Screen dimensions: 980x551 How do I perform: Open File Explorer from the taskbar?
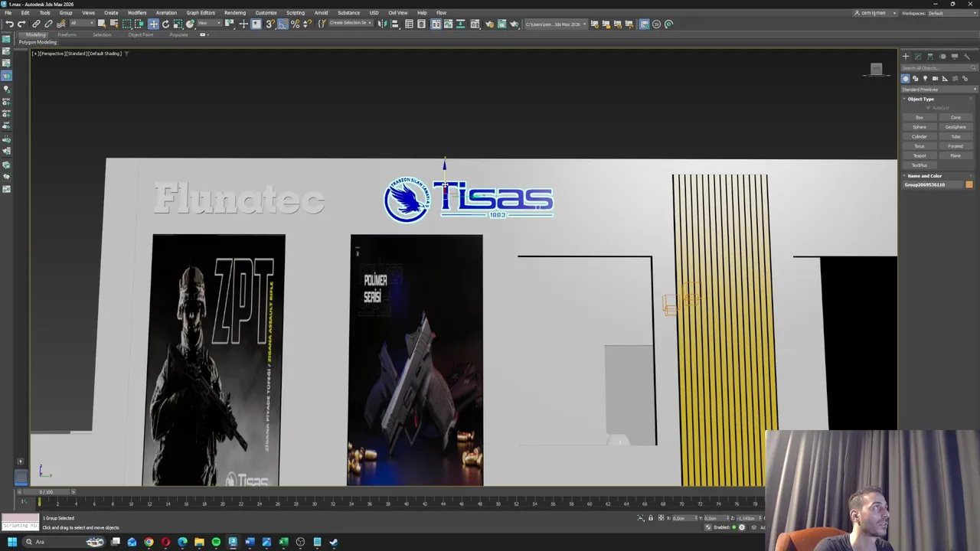coord(199,542)
